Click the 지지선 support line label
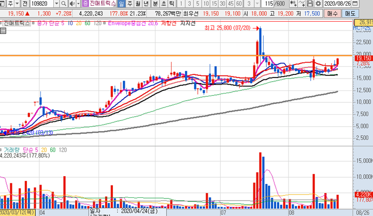The height and width of the screenshot is (216, 373). 188,23
